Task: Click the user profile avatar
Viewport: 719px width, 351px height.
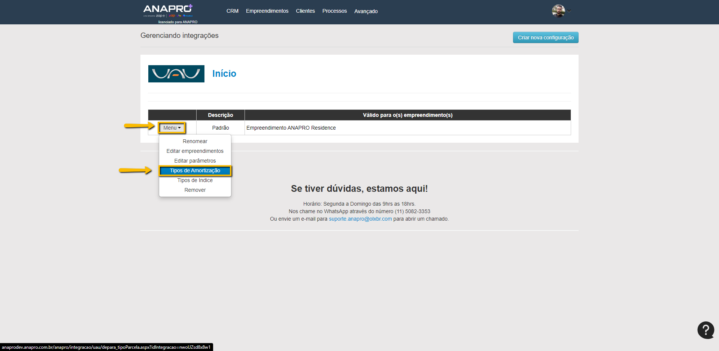Action: [x=558, y=11]
